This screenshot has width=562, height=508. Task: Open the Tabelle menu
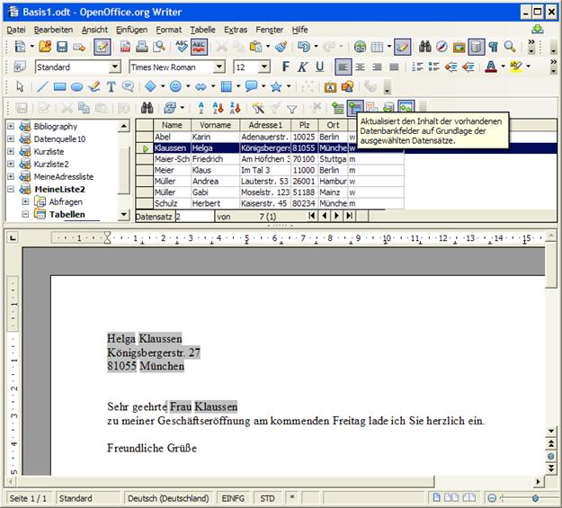[x=202, y=30]
